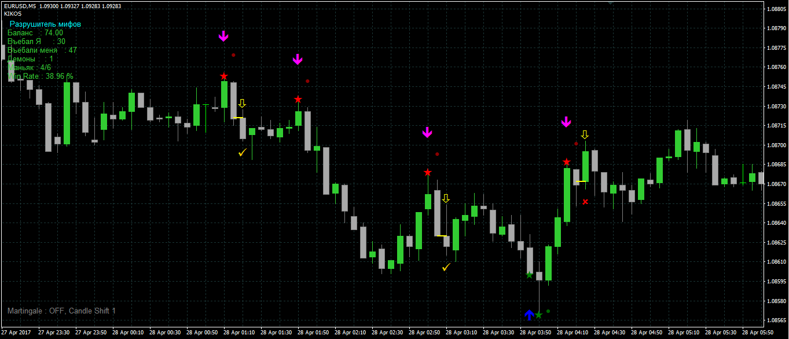Click the '27 Apr 2017' date axis label
Screen dimensions: 789x339
pos(16,333)
